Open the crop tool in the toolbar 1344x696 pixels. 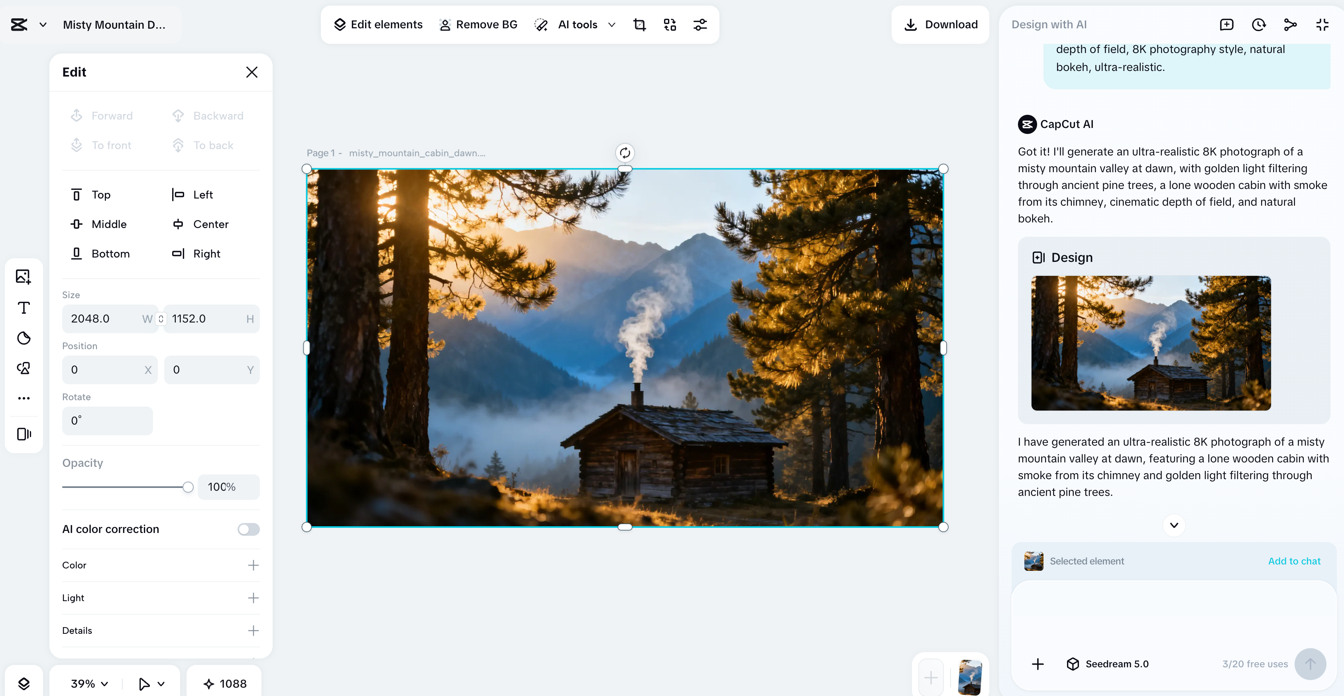(x=640, y=25)
